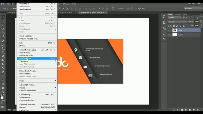
Task: Choose Content-Aware Scale menu item
Action: click(x=37, y=50)
